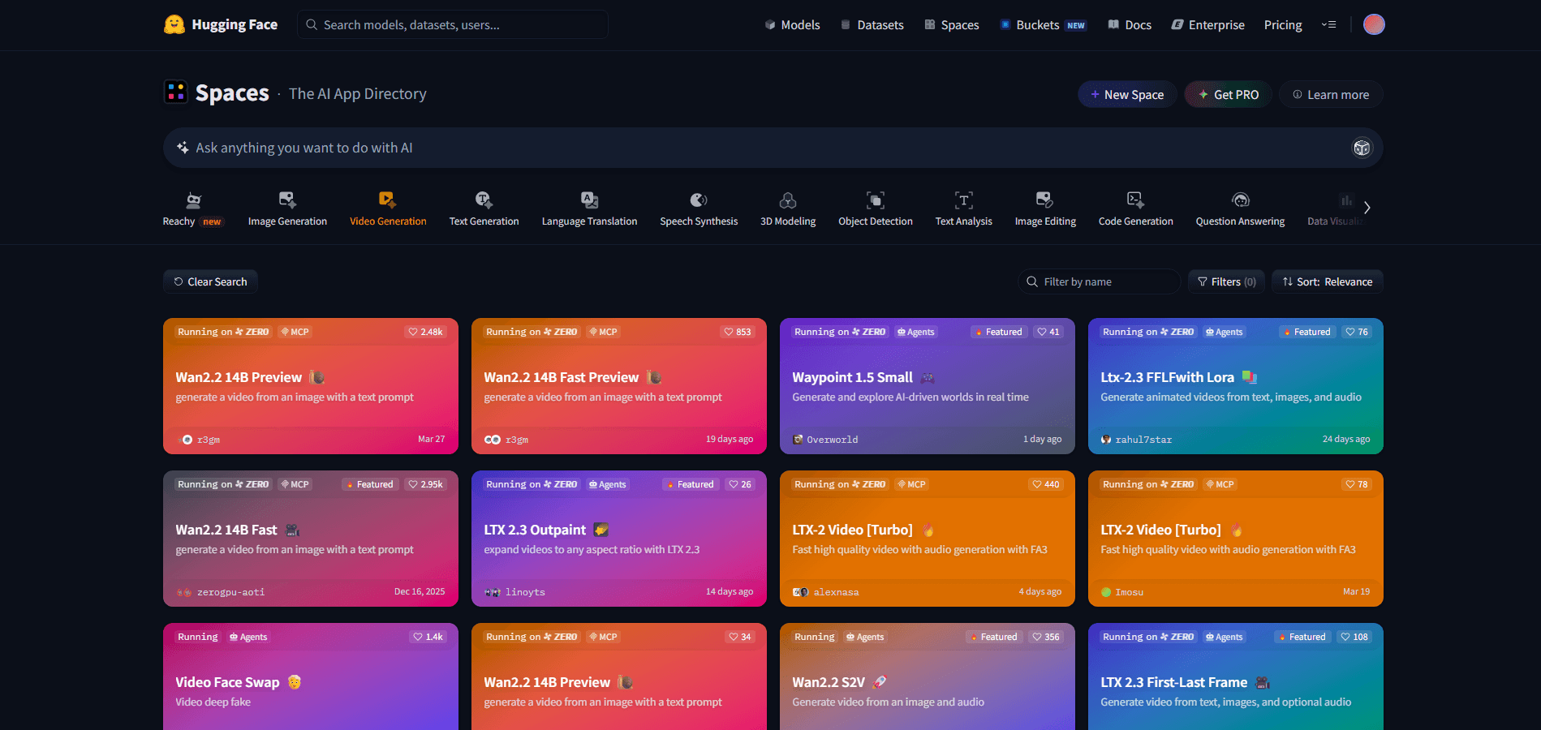Show more categories with the right chevron
This screenshot has width=1541, height=730.
click(1367, 208)
